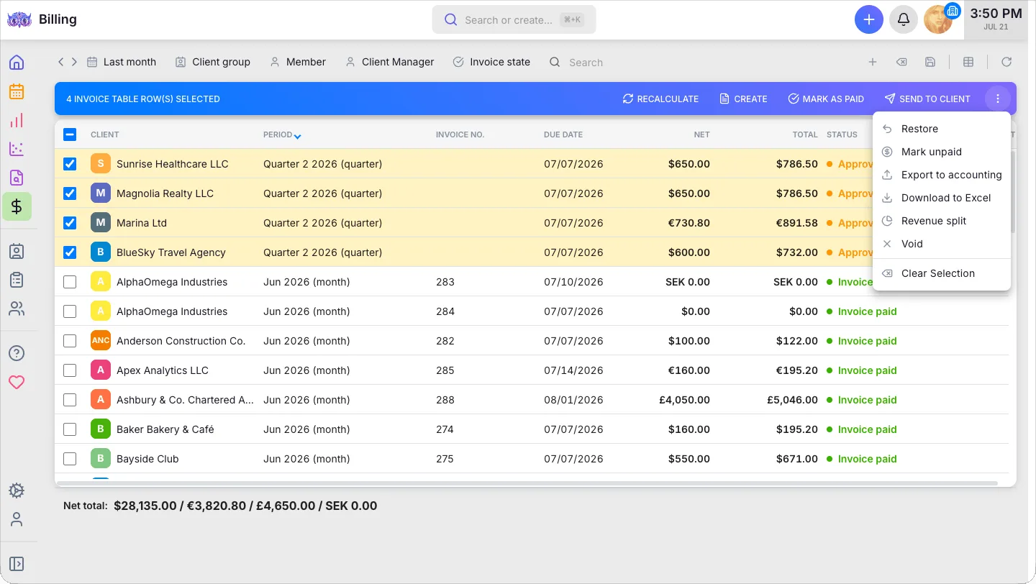Click the Bayside Club client name
The height and width of the screenshot is (584, 1036).
pos(147,459)
